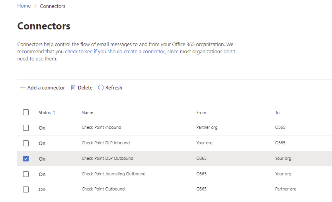
Task: Click the From column header
Action: tap(201, 113)
